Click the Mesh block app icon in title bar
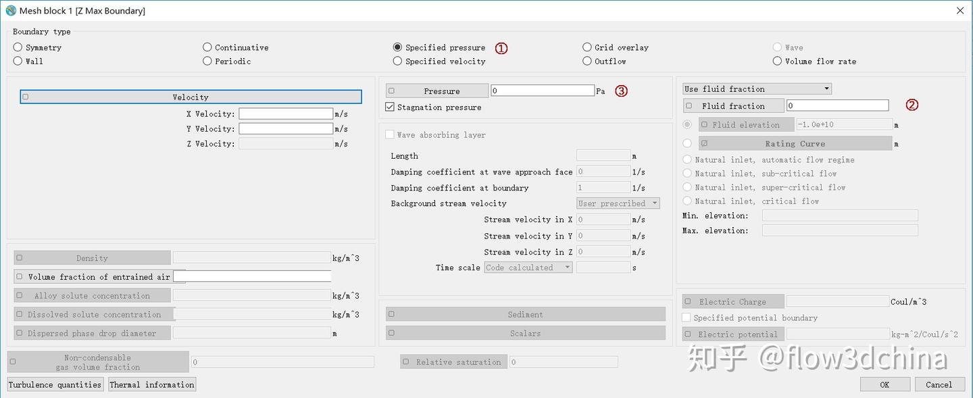 coord(11,11)
